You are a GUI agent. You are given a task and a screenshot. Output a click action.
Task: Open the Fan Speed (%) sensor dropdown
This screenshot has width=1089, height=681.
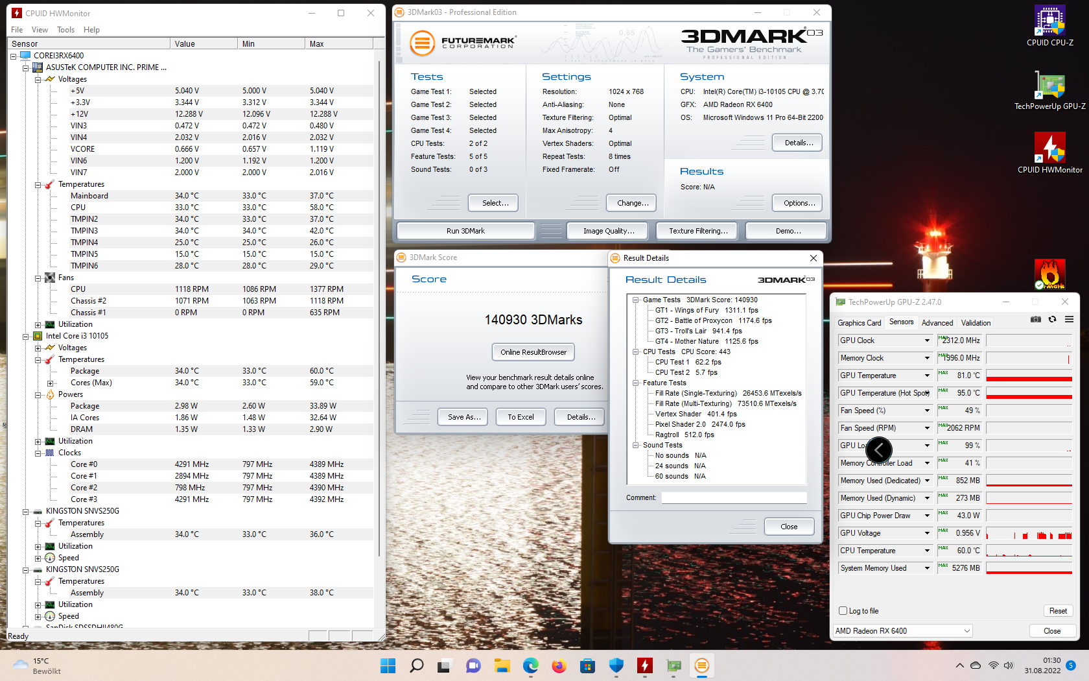point(927,411)
